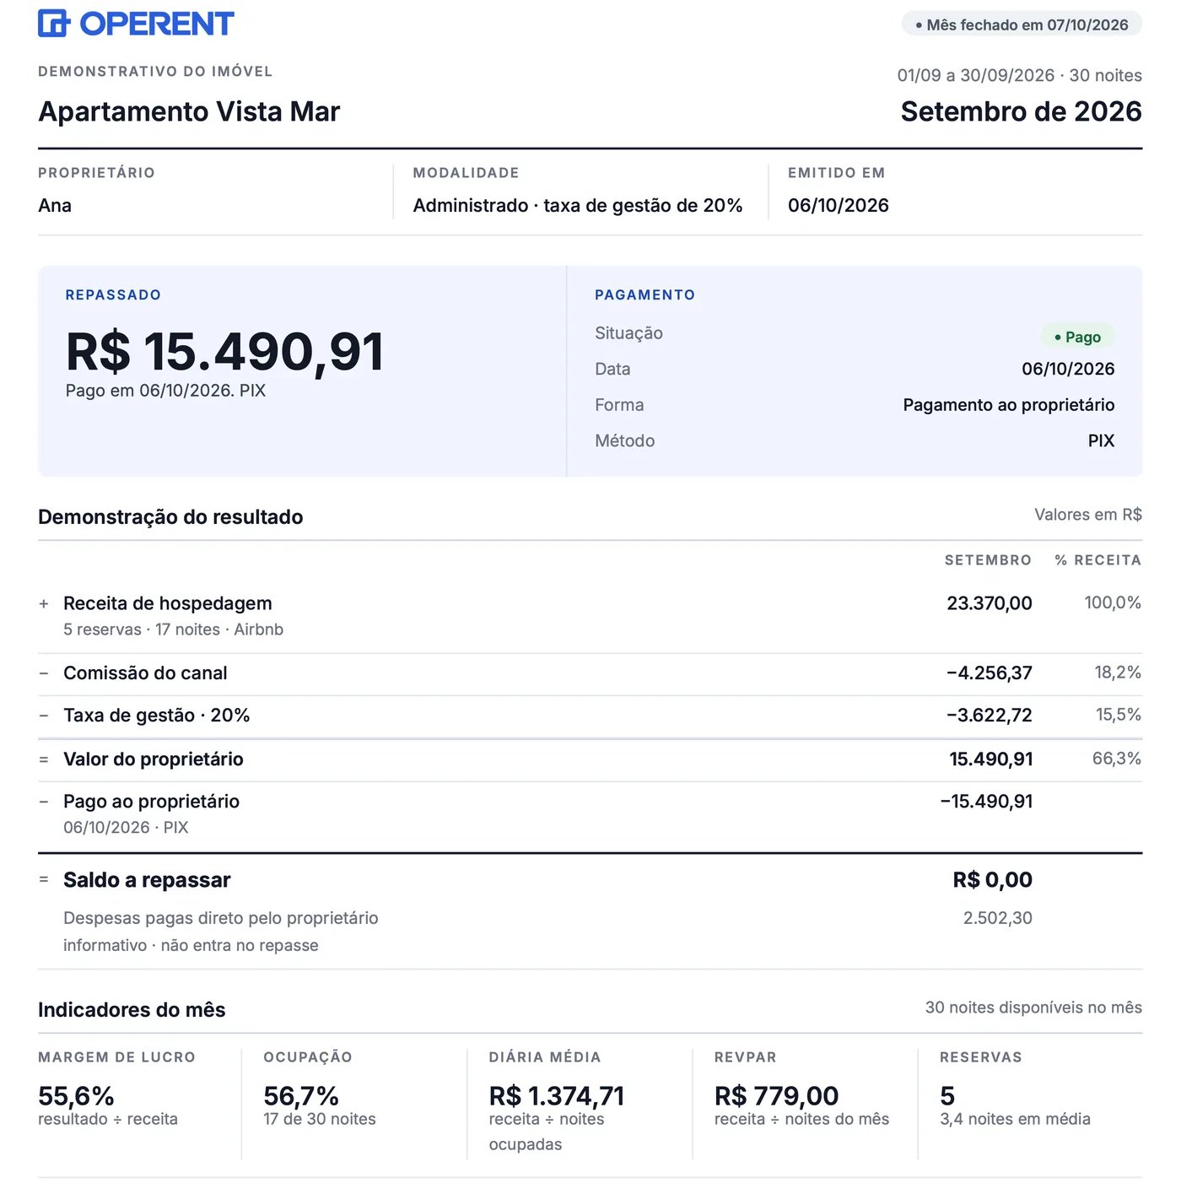Click the 'Receita de hospedagem' row label

(x=168, y=603)
